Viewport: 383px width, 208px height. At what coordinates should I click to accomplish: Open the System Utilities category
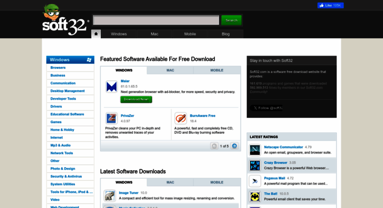click(63, 184)
